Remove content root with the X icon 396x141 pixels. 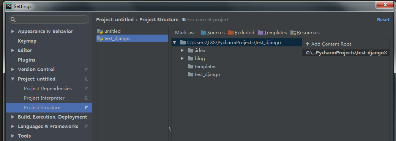[x=385, y=53]
